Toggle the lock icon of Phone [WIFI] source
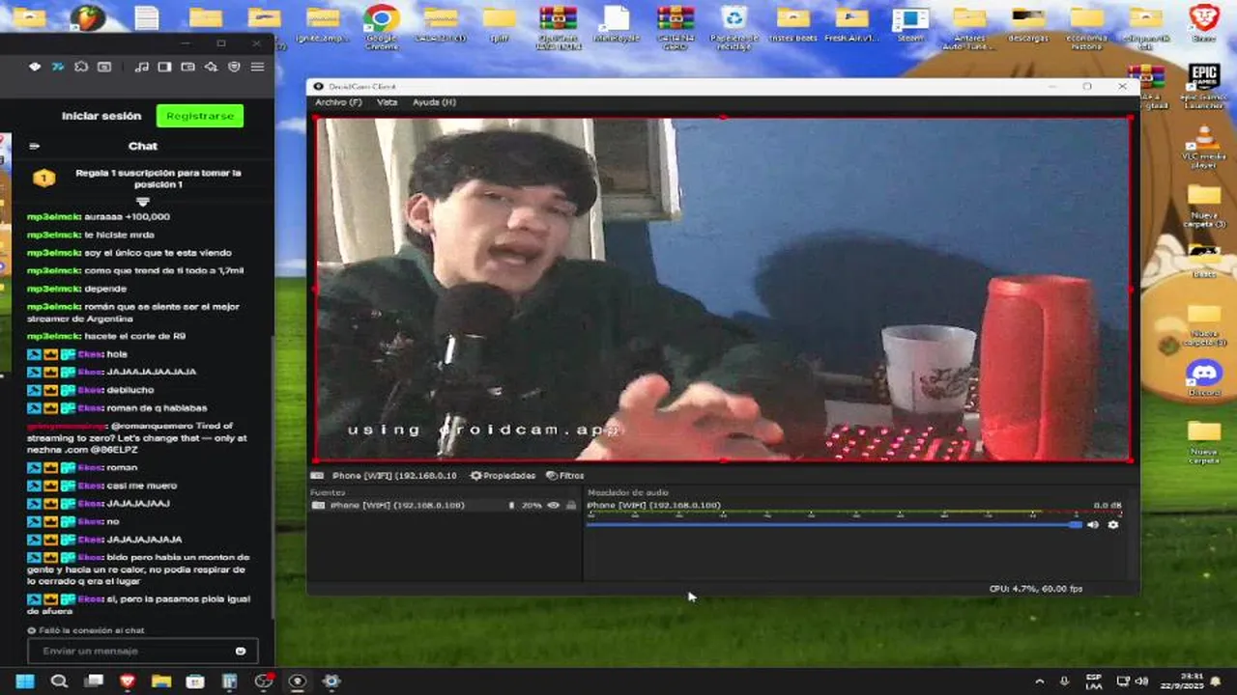The image size is (1237, 695). tap(571, 505)
